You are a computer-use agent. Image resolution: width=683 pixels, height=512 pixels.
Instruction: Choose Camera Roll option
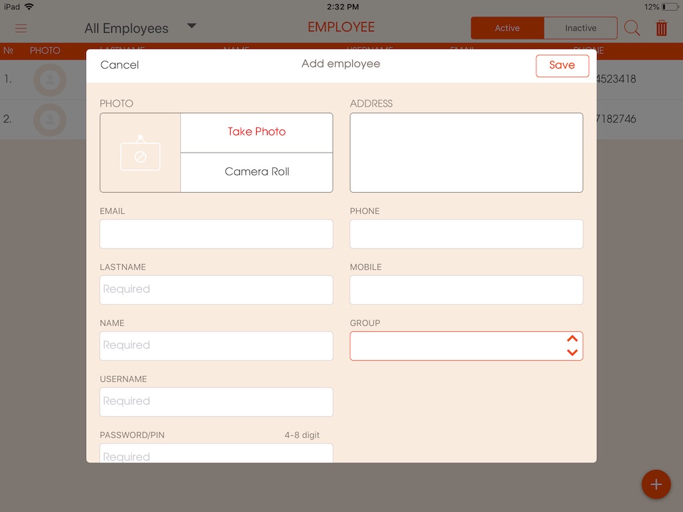[x=257, y=173]
